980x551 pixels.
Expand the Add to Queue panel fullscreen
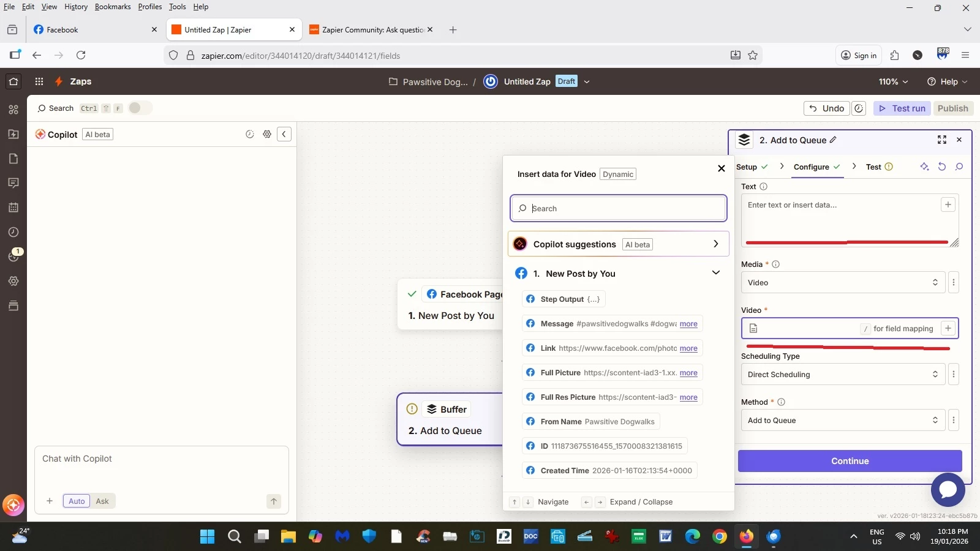coord(942,140)
